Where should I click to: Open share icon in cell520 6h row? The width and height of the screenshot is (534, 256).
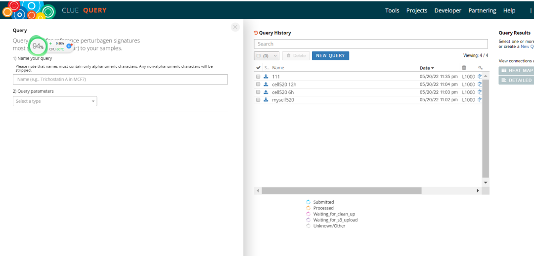click(480, 92)
